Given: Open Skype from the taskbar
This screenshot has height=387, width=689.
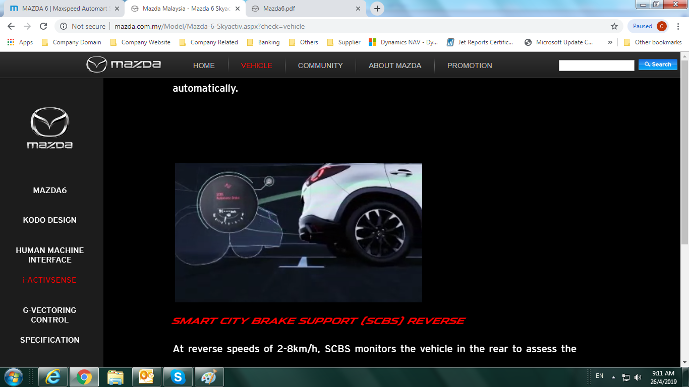Looking at the screenshot, I should click(x=178, y=377).
